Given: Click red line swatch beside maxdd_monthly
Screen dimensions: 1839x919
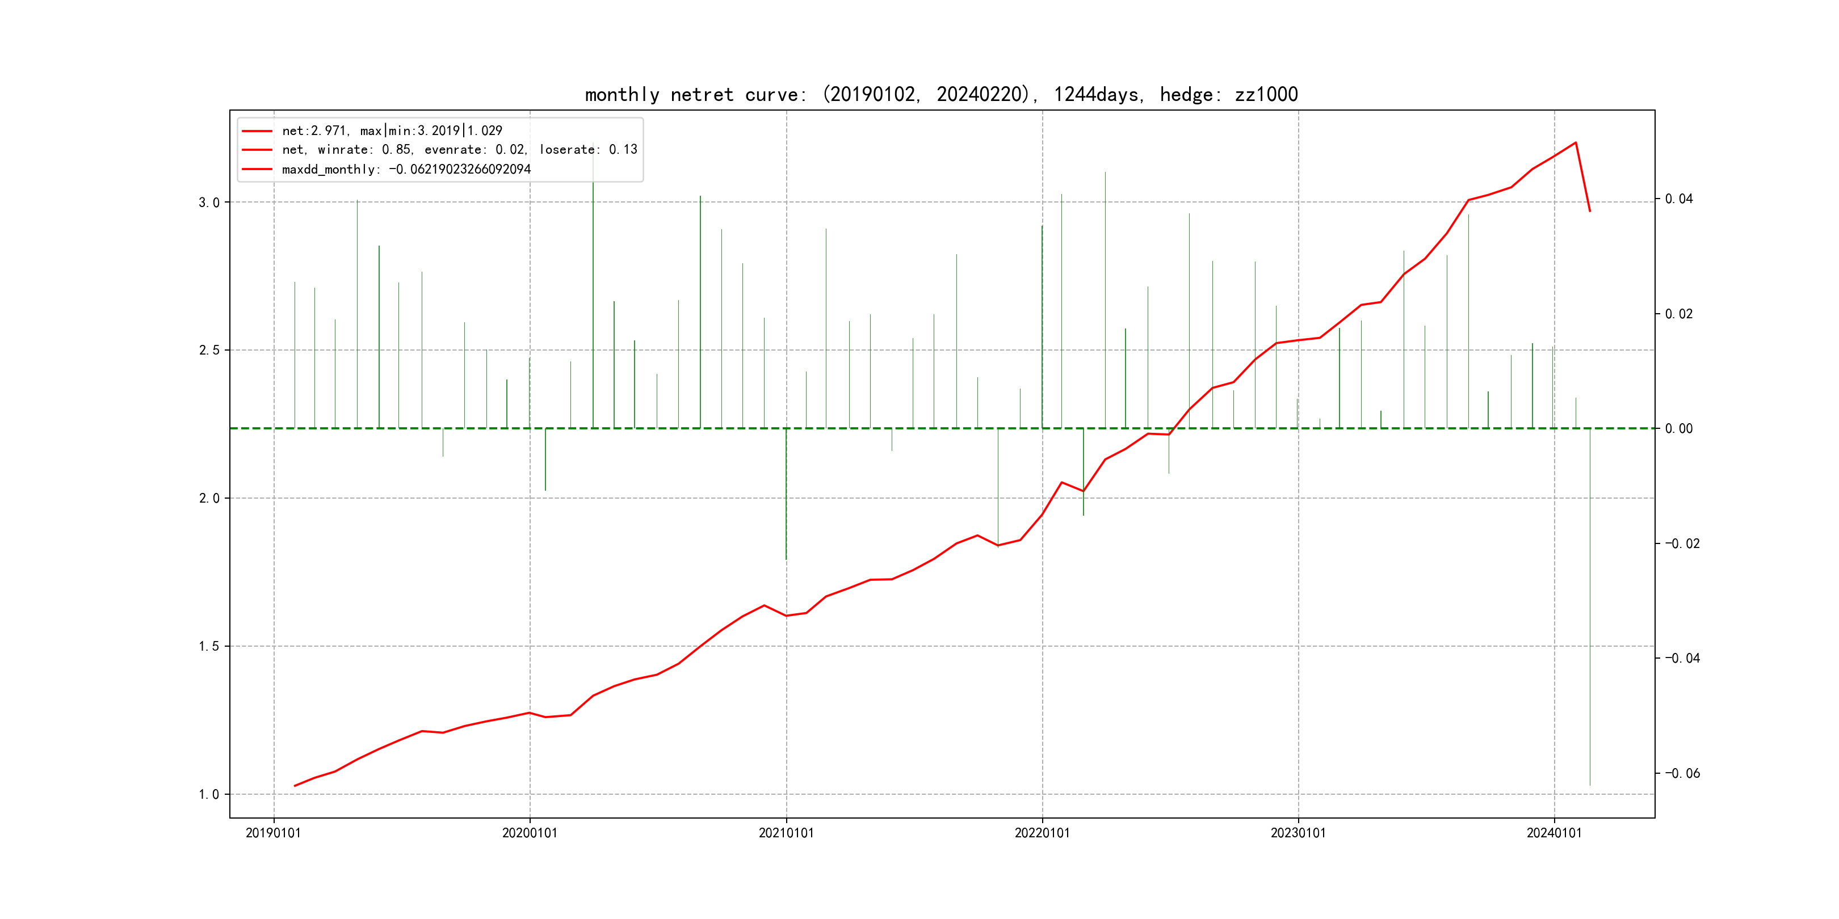Looking at the screenshot, I should [257, 169].
